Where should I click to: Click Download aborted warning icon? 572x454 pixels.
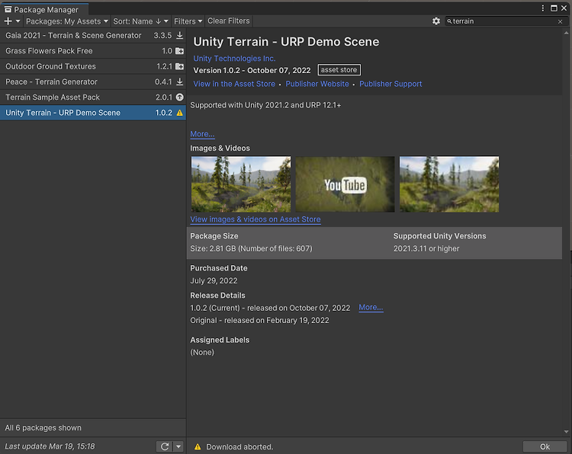pos(198,446)
